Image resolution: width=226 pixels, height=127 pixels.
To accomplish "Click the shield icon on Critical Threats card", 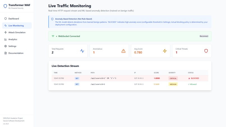I will point(206,51).
